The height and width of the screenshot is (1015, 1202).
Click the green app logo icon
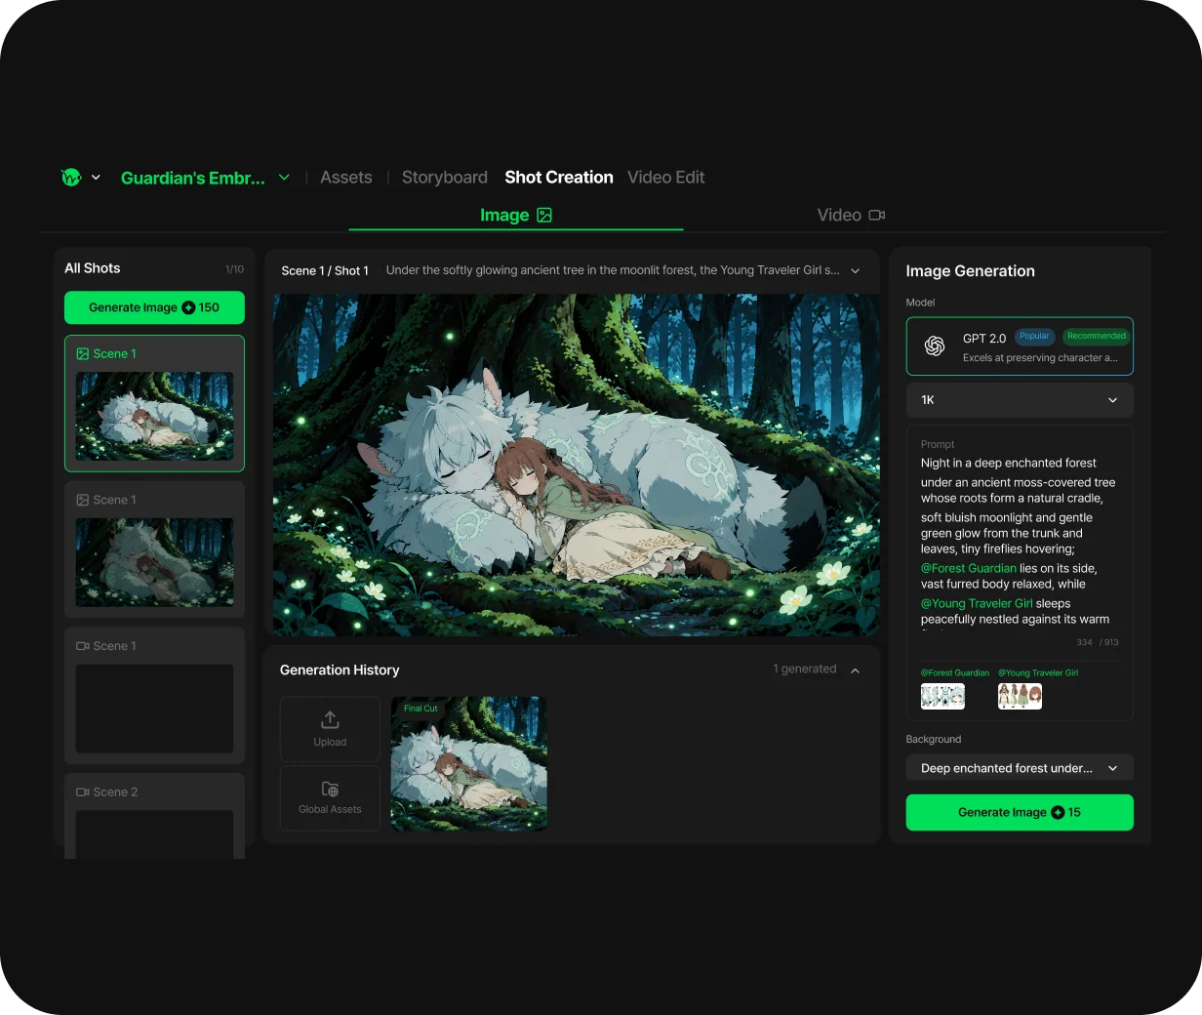pyautogui.click(x=71, y=178)
